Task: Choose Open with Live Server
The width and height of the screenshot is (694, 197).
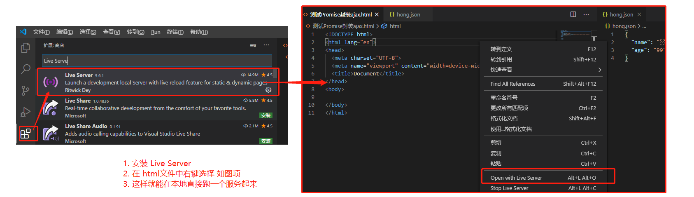Action: 516,178
